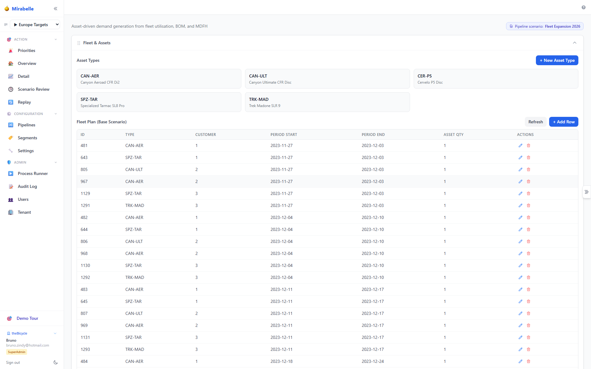Image resolution: width=591 pixels, height=369 pixels.
Task: Open the help question mark icon
Action: tap(583, 7)
